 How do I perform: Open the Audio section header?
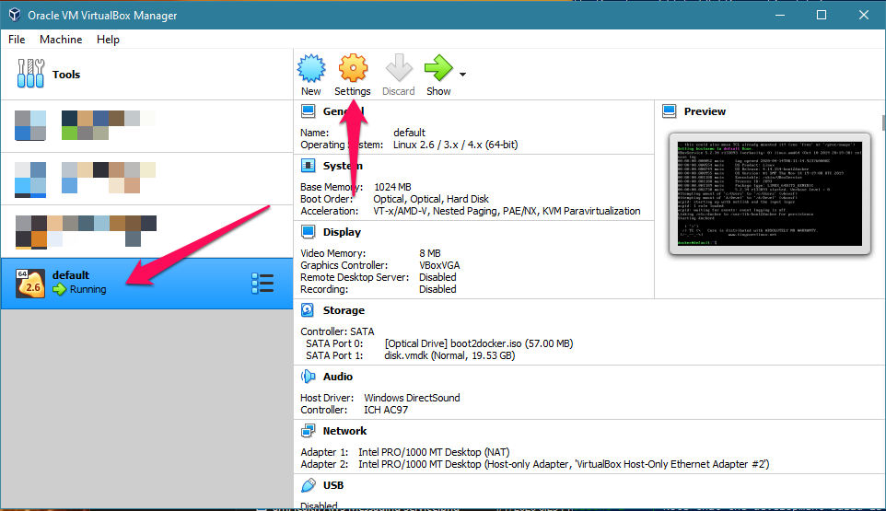337,377
